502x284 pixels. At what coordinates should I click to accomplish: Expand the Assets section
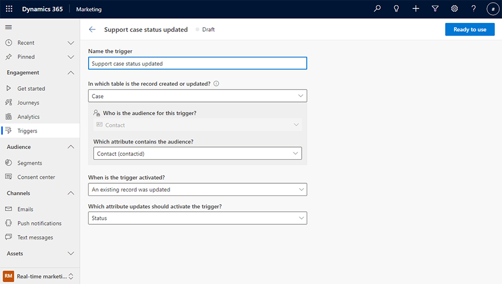[70, 253]
